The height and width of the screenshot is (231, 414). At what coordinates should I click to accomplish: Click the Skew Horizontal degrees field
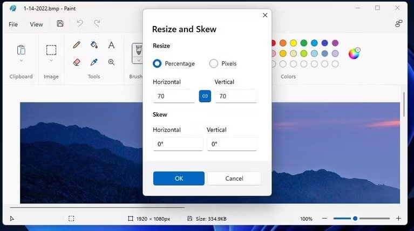point(178,144)
